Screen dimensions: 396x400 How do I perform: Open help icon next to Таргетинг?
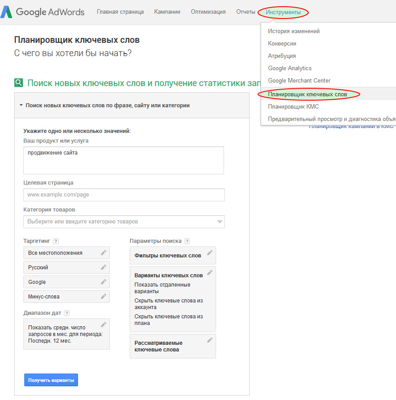point(56,242)
